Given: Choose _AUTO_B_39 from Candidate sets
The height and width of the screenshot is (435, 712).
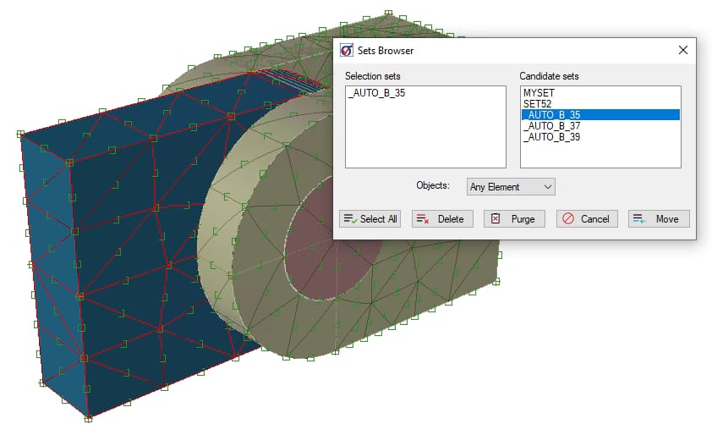Looking at the screenshot, I should (550, 136).
